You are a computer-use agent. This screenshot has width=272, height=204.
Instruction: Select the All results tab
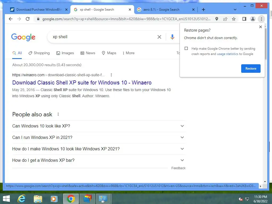pyautogui.click(x=17, y=53)
